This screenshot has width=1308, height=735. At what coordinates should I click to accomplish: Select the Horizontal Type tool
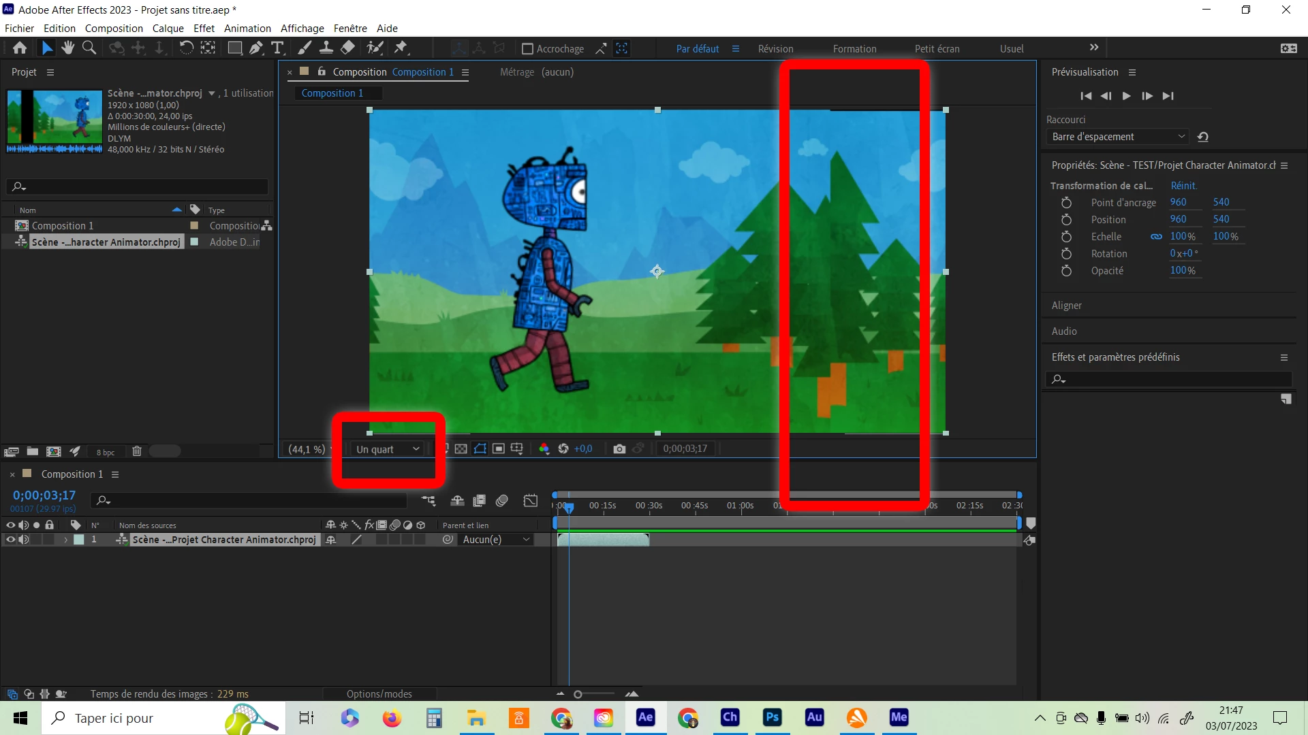click(277, 48)
